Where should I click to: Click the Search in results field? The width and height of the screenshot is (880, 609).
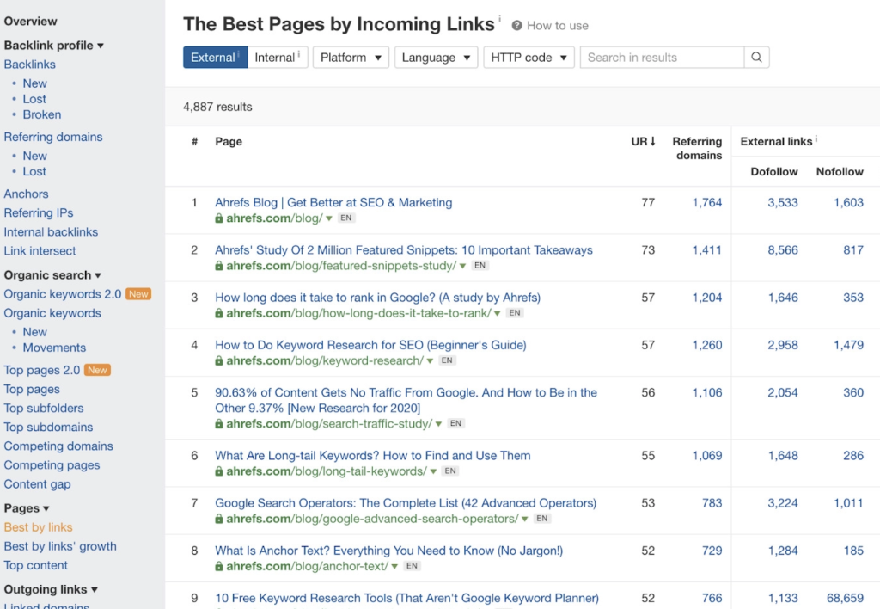[x=663, y=58]
